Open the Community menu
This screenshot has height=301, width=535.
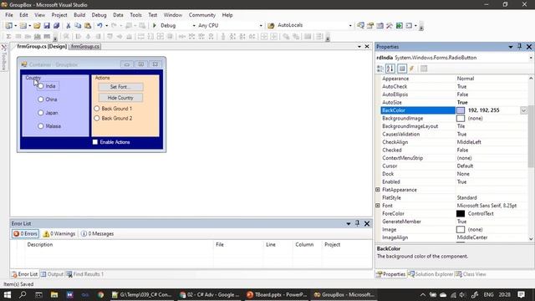tap(202, 15)
